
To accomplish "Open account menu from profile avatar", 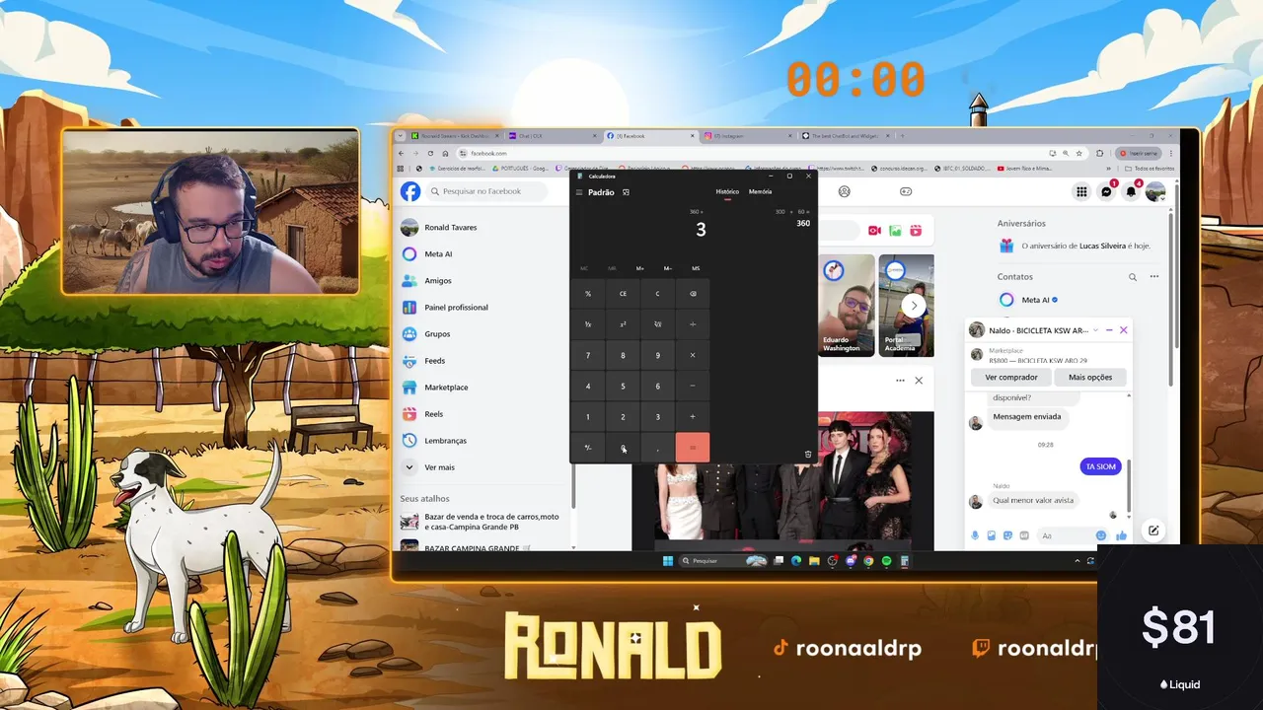I will (x=1155, y=191).
